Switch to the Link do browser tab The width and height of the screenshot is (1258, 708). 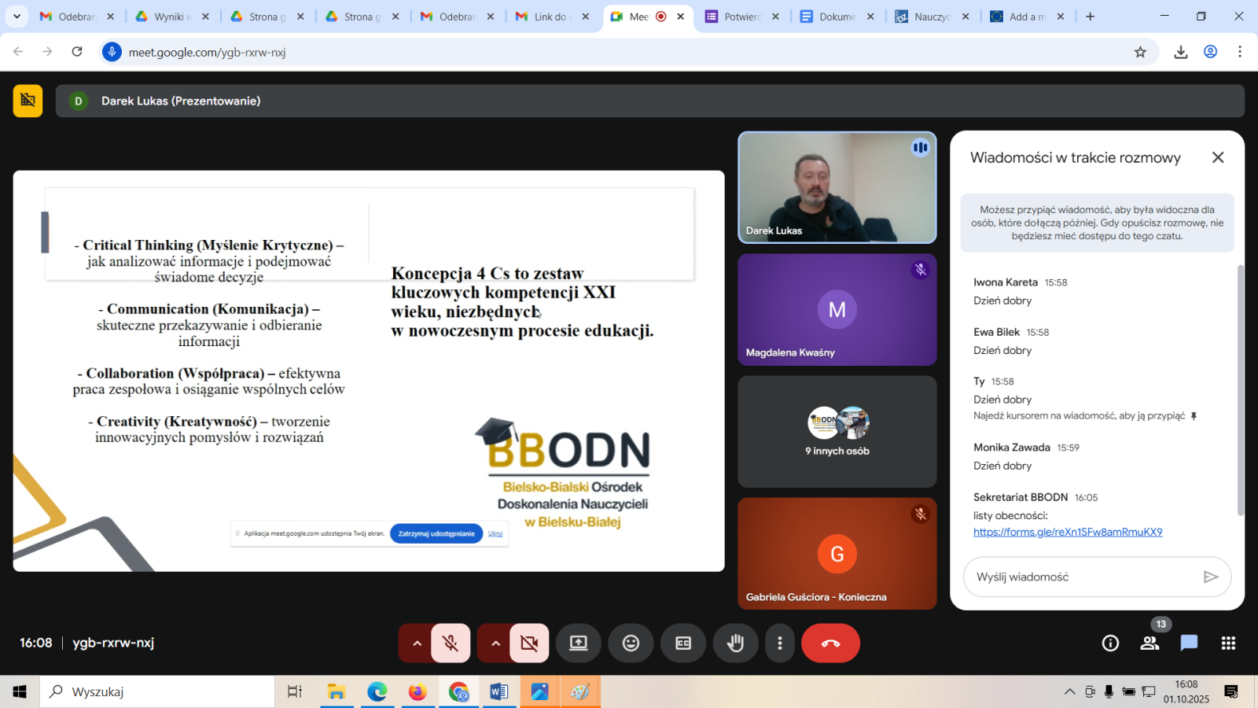click(x=550, y=17)
